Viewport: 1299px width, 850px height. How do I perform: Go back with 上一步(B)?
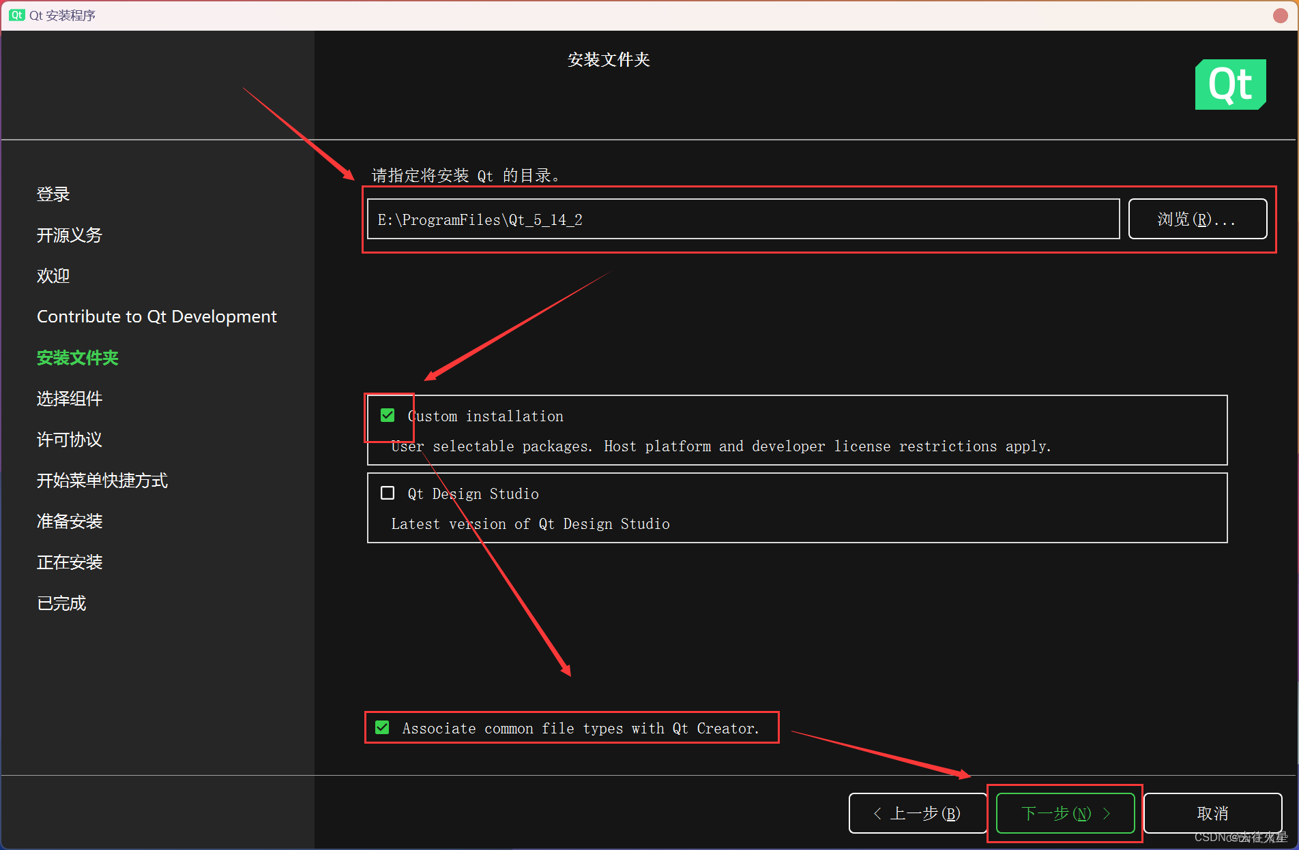[x=918, y=813]
